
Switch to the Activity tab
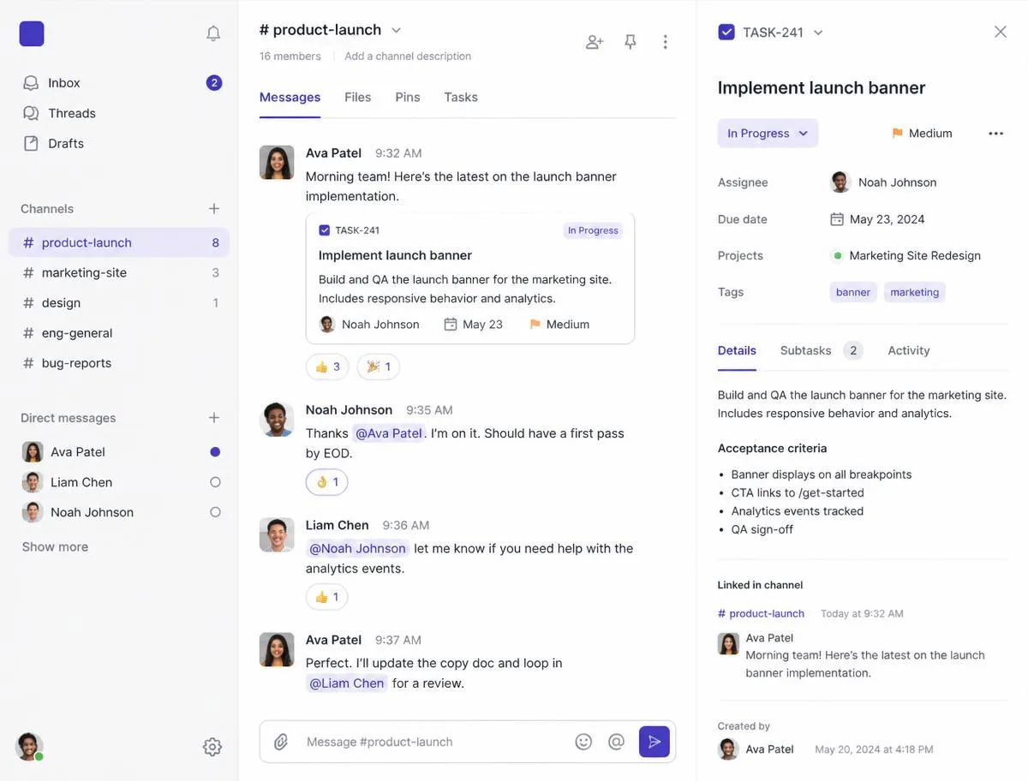pos(909,351)
